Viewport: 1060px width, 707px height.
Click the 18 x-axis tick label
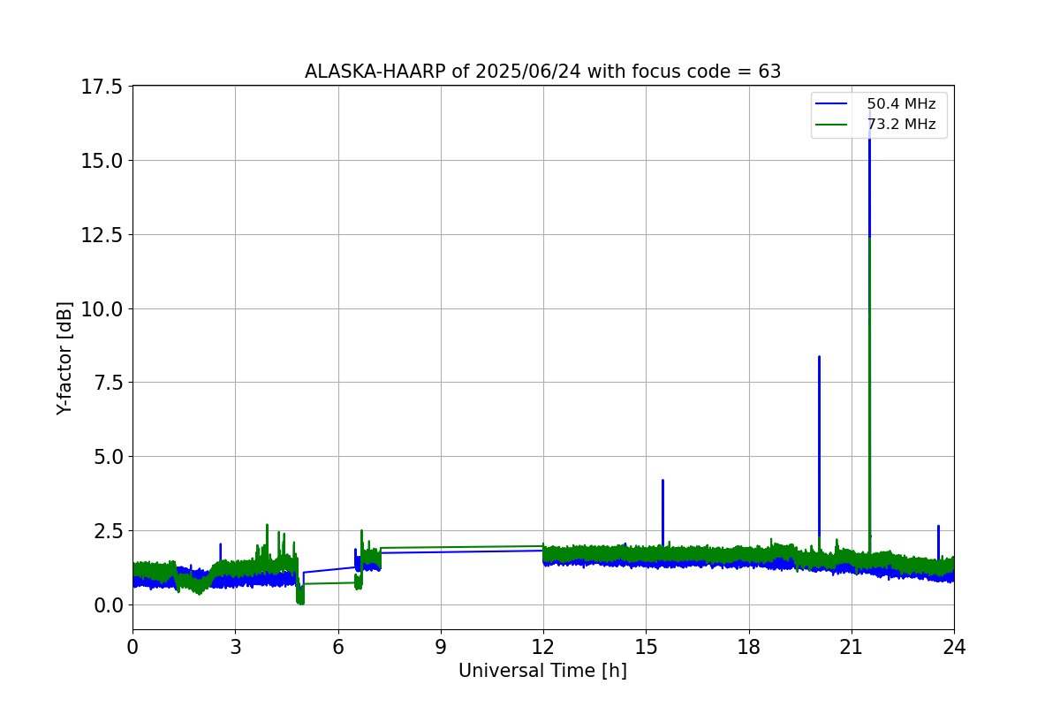[749, 647]
